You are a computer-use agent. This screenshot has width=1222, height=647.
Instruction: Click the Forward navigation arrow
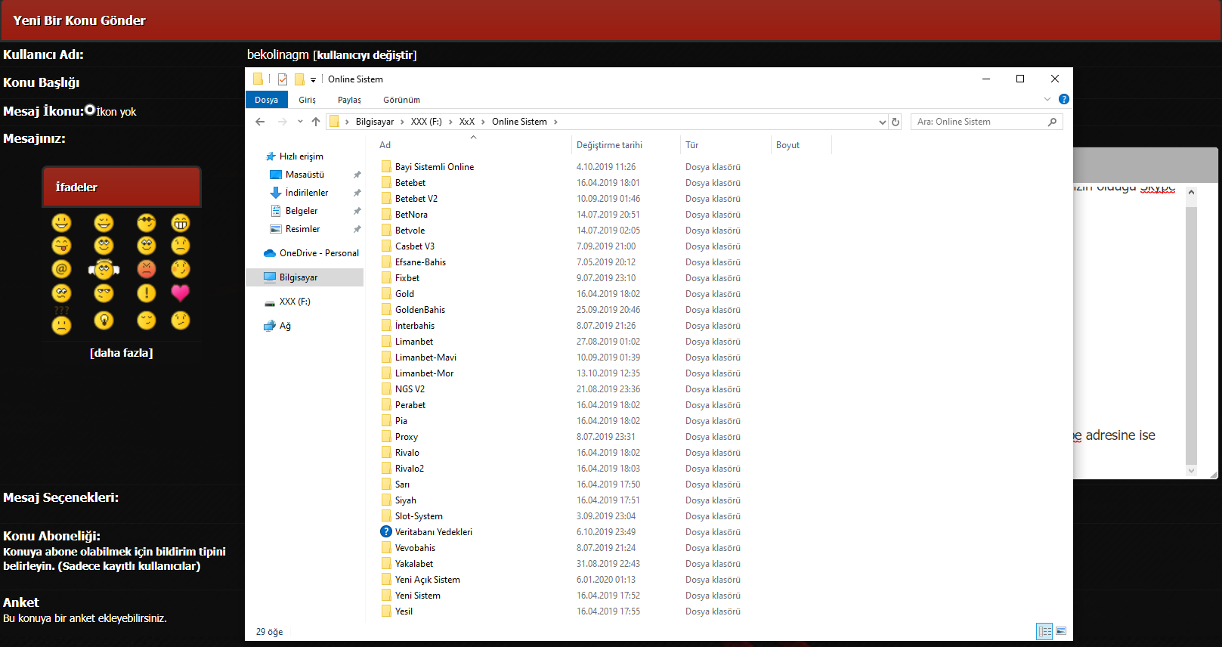pyautogui.click(x=282, y=122)
